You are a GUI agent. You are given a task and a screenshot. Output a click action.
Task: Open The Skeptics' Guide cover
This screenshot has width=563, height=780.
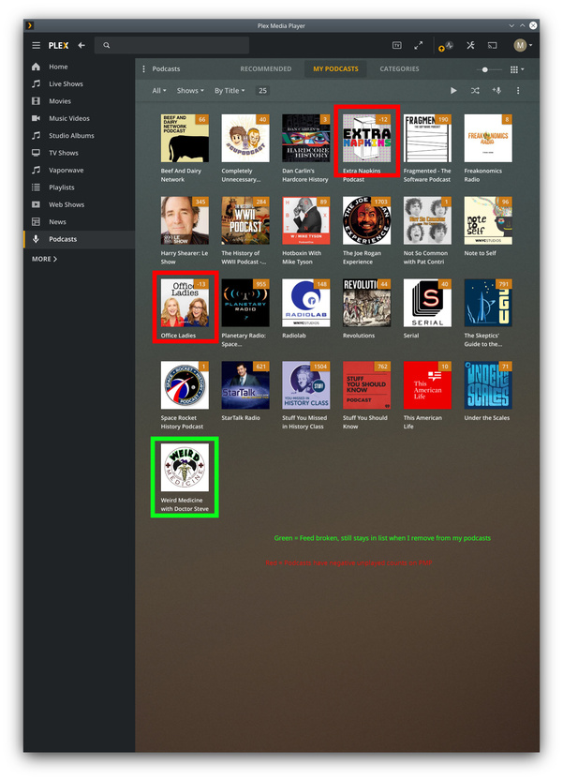point(488,303)
